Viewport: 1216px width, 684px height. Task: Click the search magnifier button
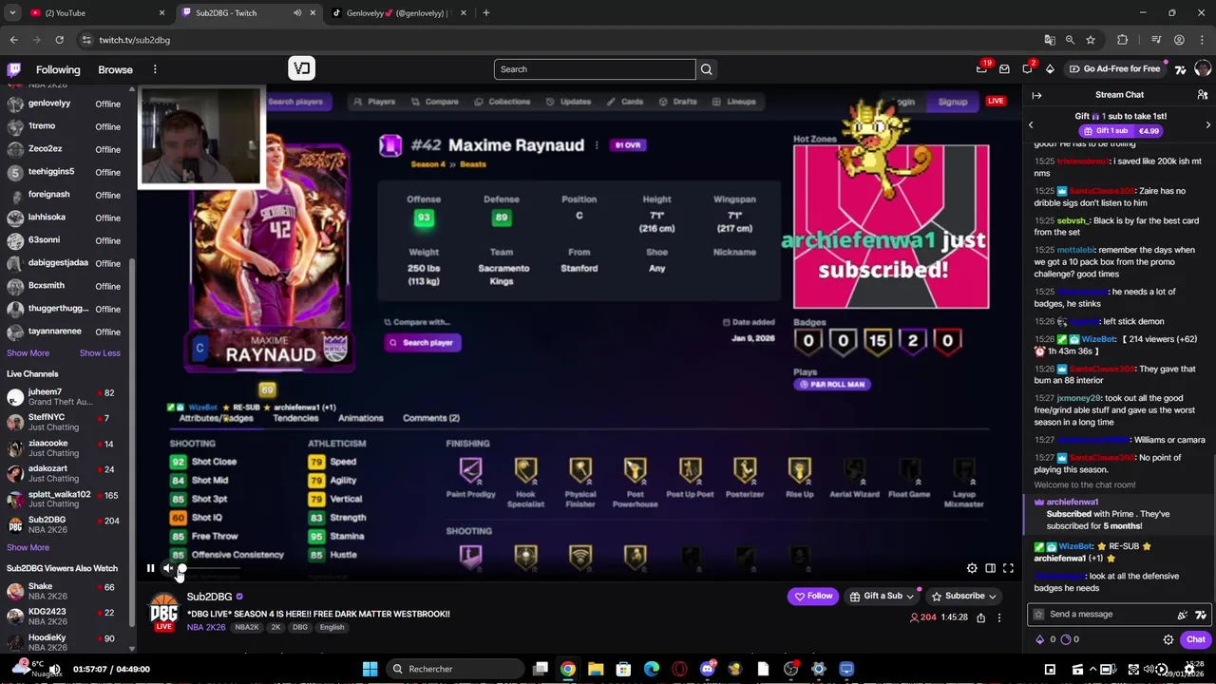point(706,69)
